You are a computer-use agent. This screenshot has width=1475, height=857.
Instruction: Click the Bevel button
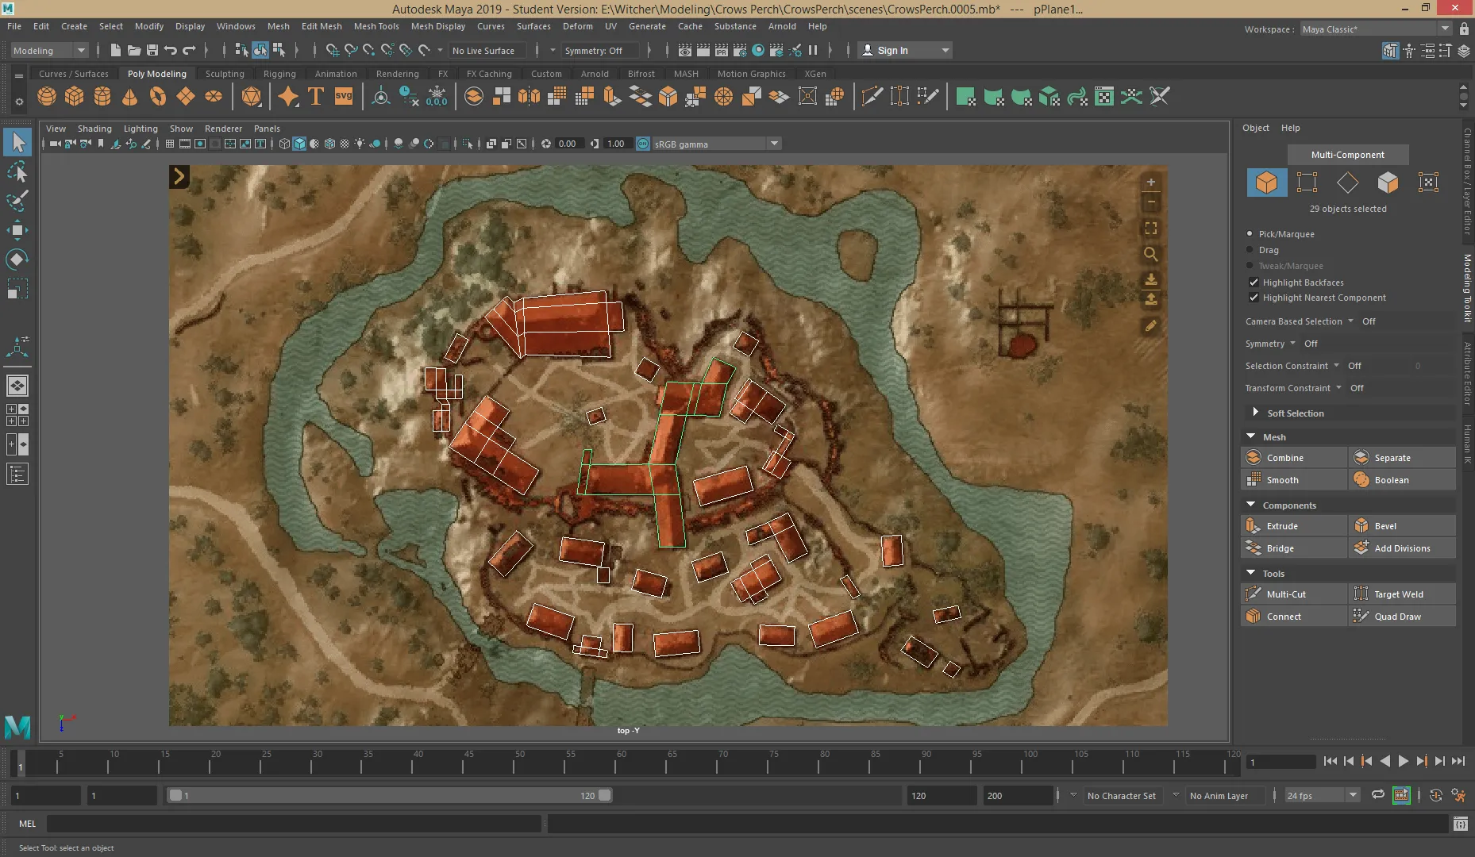(x=1402, y=526)
